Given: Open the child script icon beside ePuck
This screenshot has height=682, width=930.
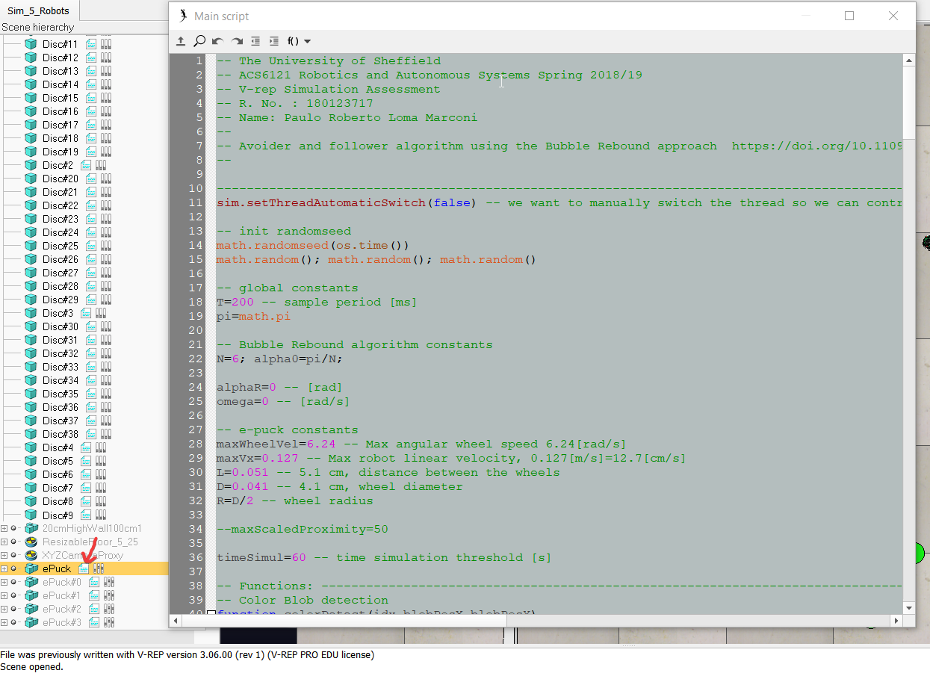Looking at the screenshot, I should (84, 568).
